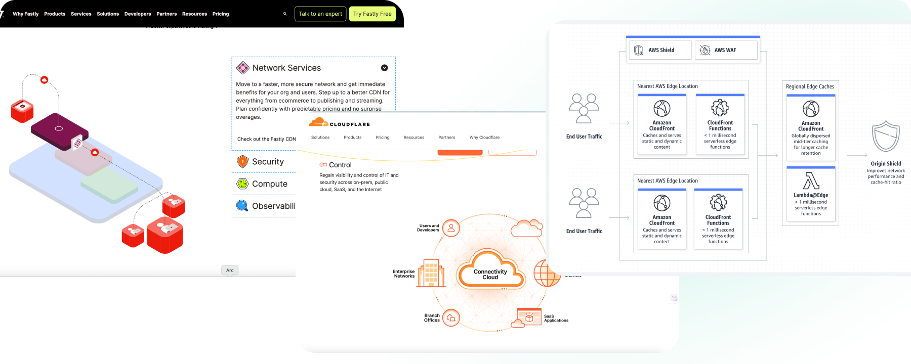Open the Fastly Resources menu
The image size is (911, 364).
click(x=194, y=14)
